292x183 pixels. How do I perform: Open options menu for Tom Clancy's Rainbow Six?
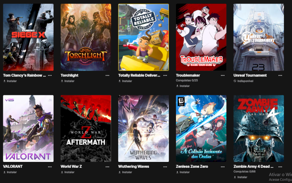pyautogui.click(x=50, y=76)
